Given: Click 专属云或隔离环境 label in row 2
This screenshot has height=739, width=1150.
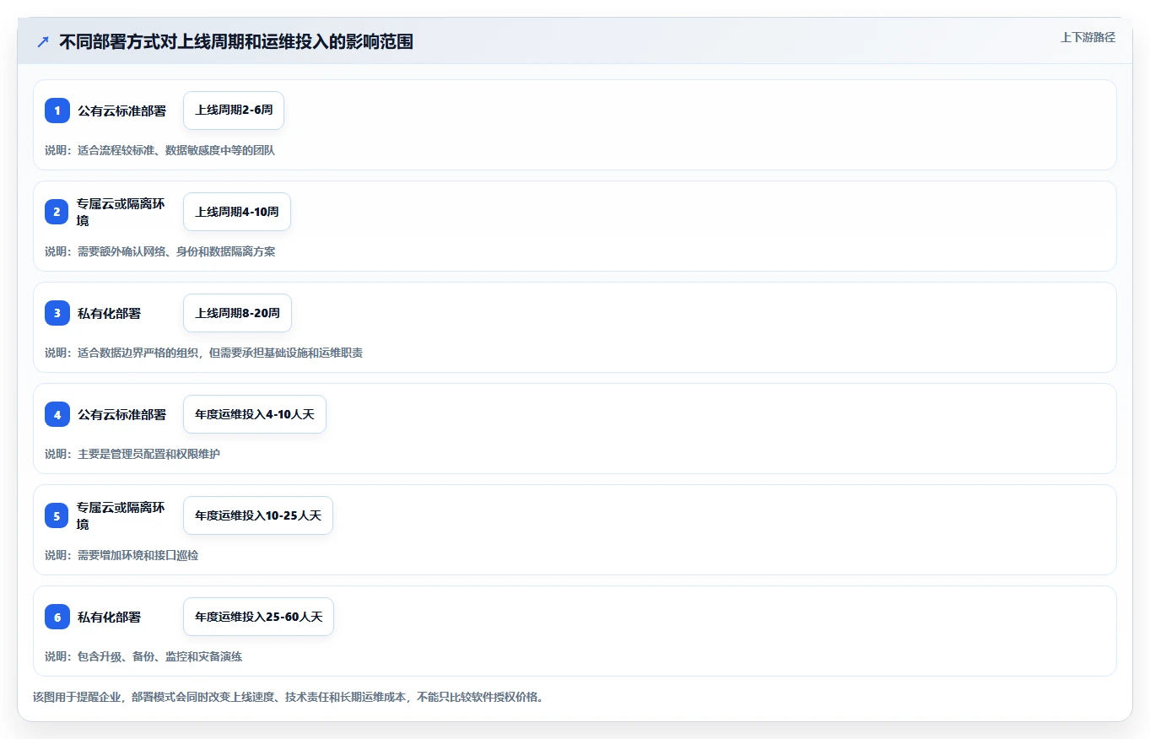Looking at the screenshot, I should pos(121,212).
